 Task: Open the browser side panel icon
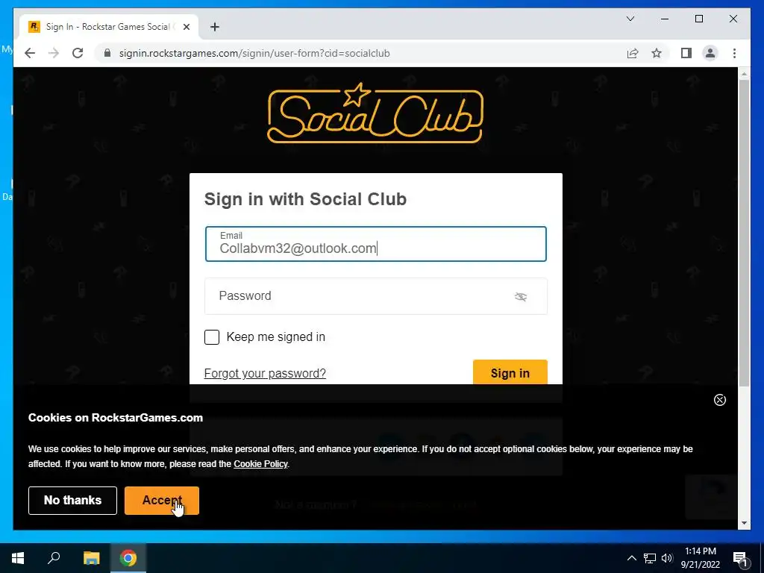[686, 53]
